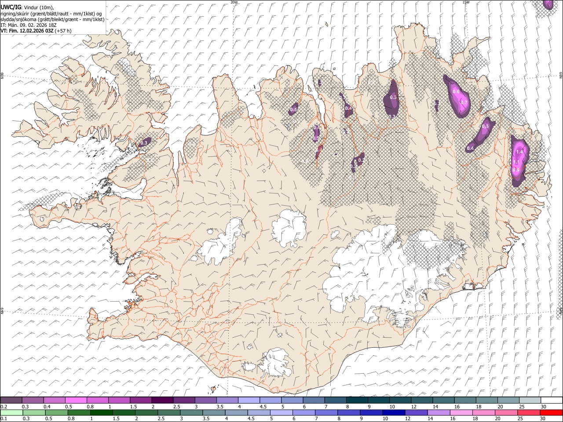
Task: Click the "1.1" snowfall value on map
Action: tap(516, 162)
